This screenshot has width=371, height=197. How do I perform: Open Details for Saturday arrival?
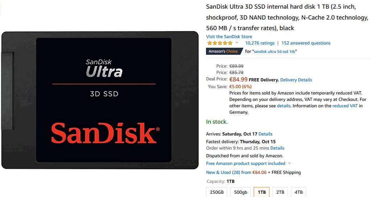(266, 134)
